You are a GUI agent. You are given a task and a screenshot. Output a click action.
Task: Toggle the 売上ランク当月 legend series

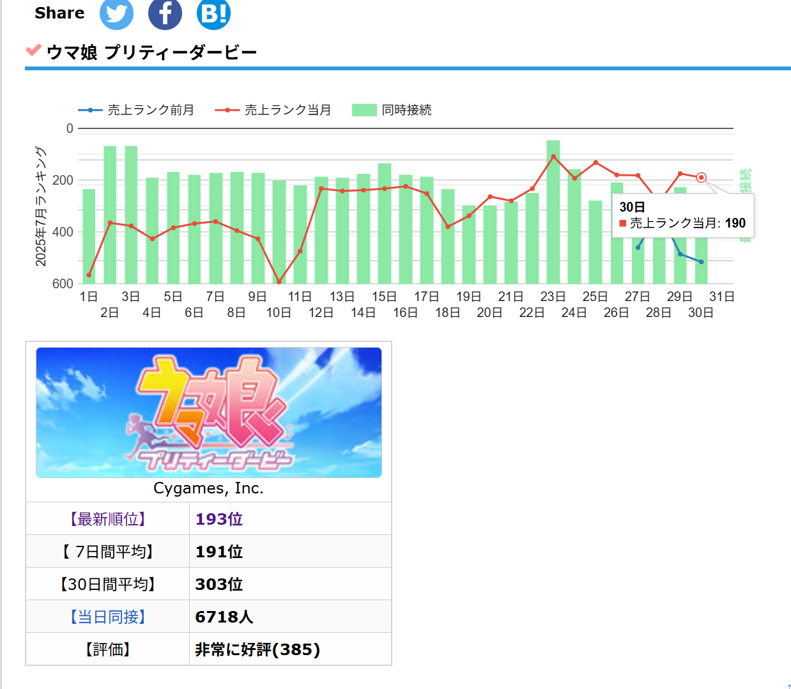point(273,110)
